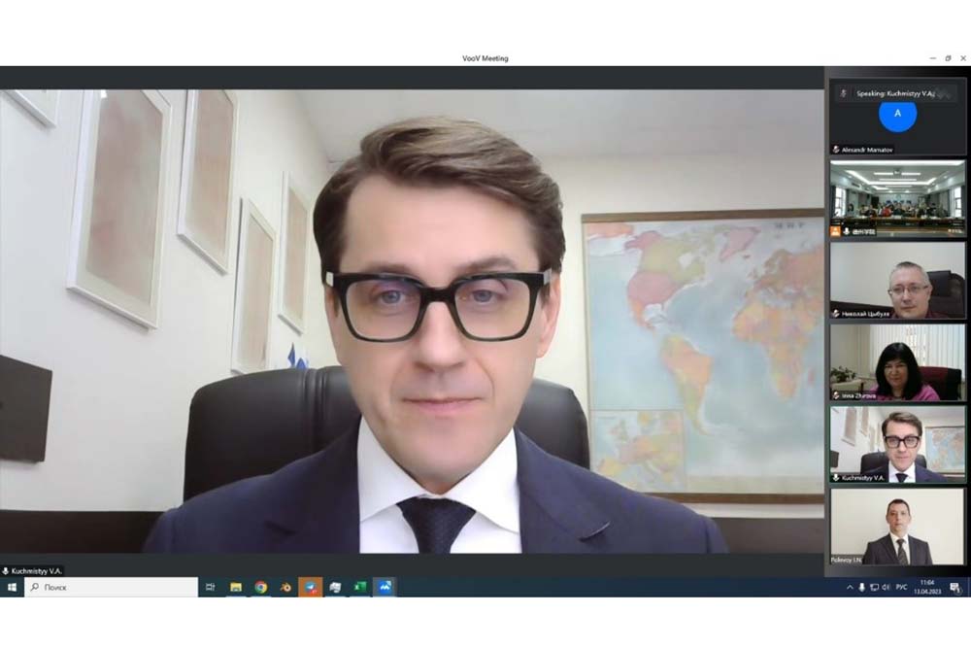971x648 pixels.
Task: Open network status tray icon
Action: coord(874,588)
